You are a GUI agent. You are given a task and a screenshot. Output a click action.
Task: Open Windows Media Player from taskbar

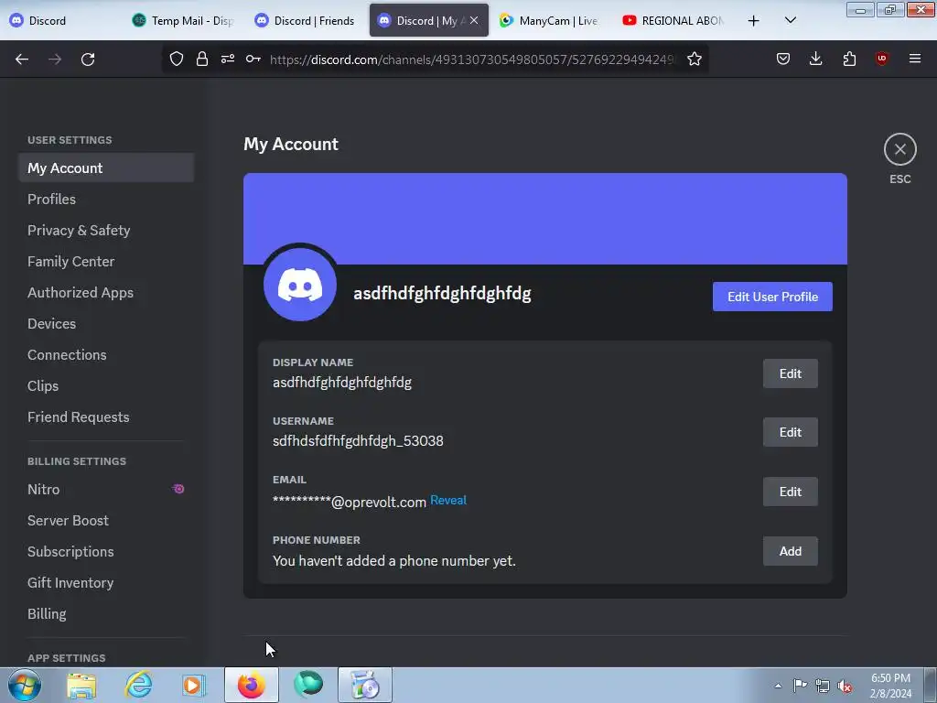pos(194,685)
